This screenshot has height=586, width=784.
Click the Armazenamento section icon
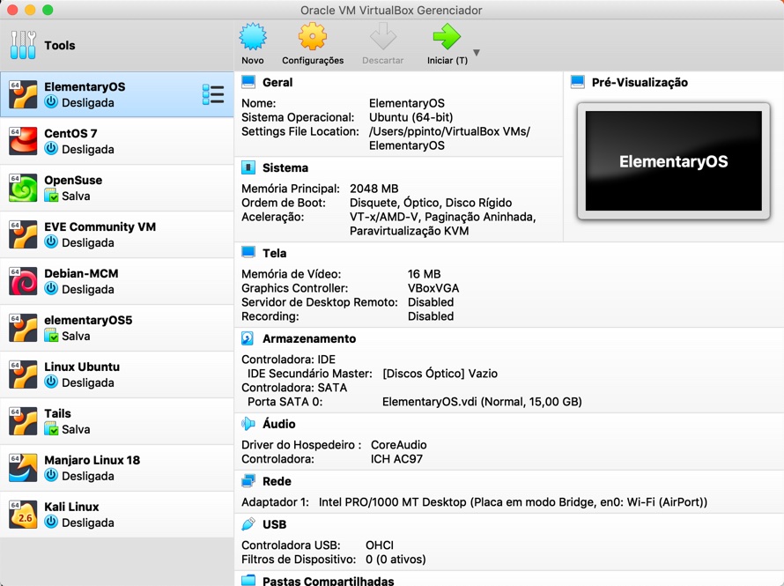[x=249, y=338]
